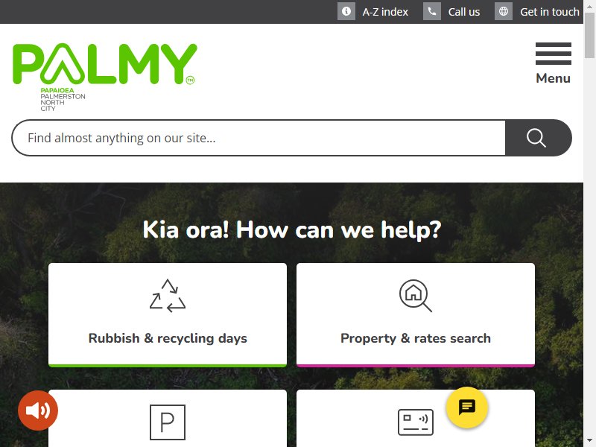Open the Get in touch link

(550, 12)
